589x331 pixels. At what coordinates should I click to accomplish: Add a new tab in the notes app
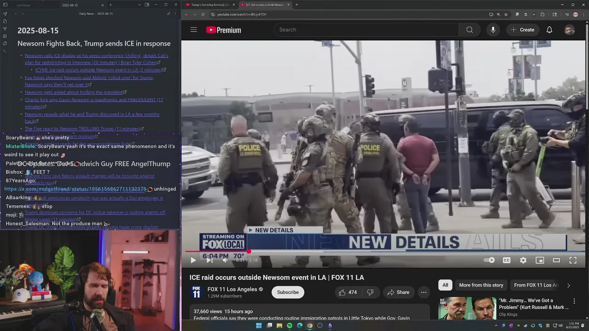[x=111, y=5]
